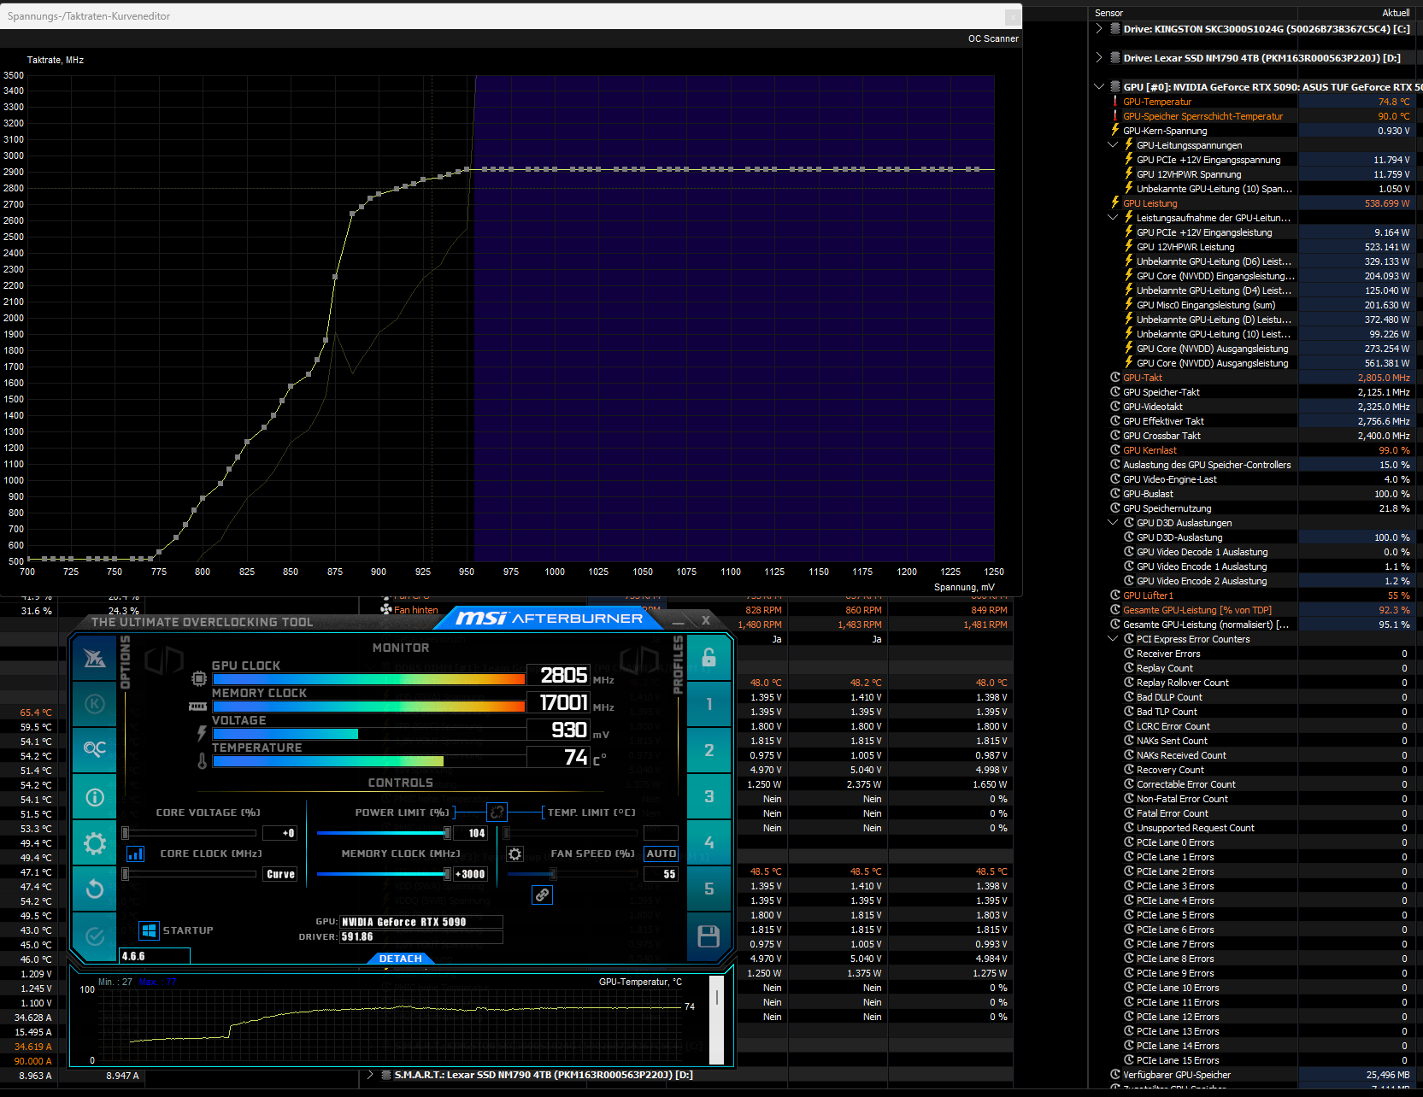Screen dimensions: 1423x1097
Task: Open Afterburner settings gear in the sidebar
Action: point(95,844)
